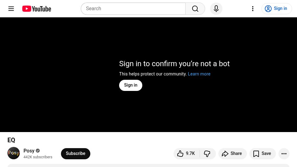Save the video to a playlist
Image resolution: width=297 pixels, height=167 pixels.
coord(262,154)
